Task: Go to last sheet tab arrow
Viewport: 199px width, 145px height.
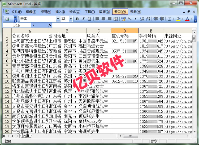Action: 18,136
